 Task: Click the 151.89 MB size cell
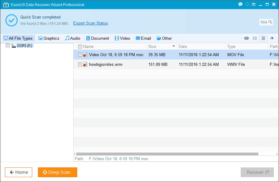[x=158, y=64]
